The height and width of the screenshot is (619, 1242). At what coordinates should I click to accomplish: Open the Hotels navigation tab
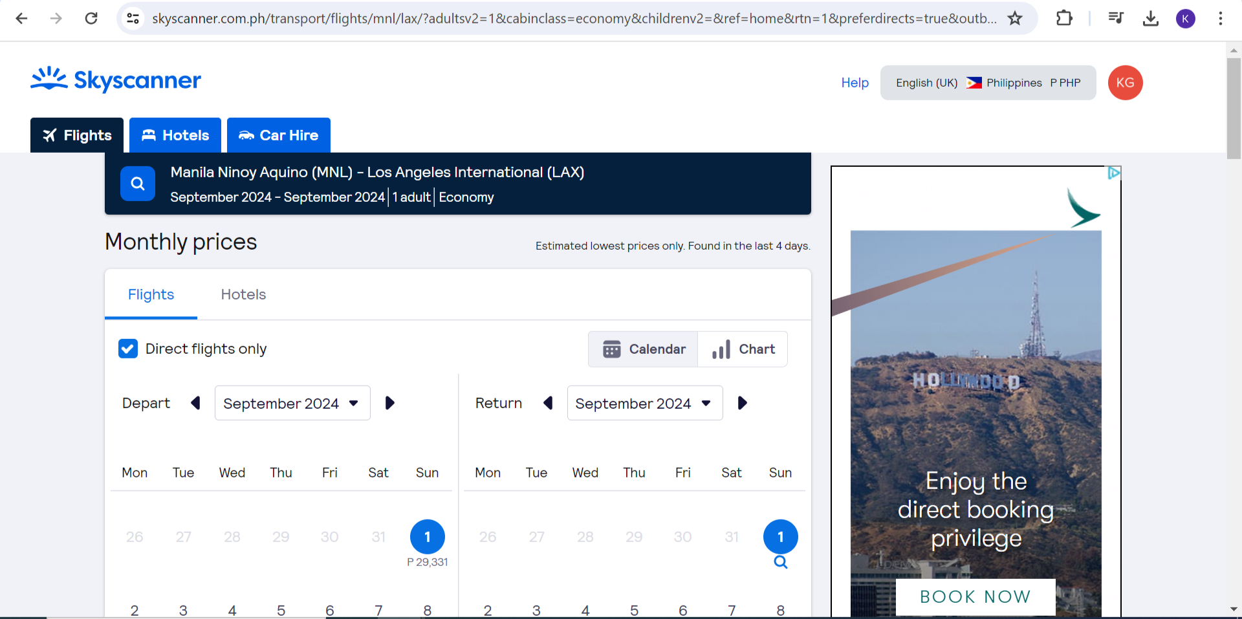coord(175,135)
